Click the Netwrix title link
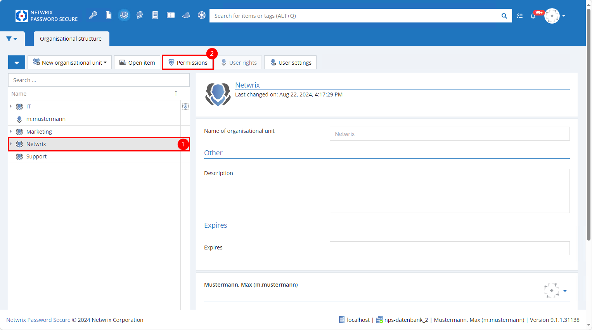592x330 pixels. [248, 85]
